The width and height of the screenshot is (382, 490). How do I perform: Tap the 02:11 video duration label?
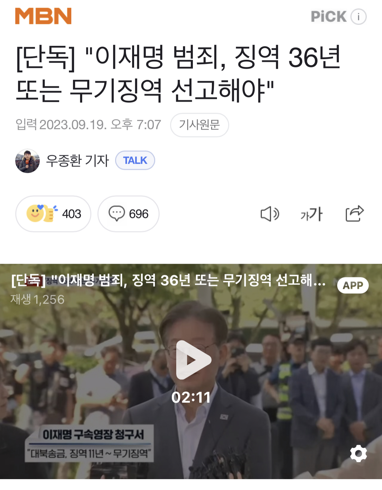click(x=191, y=397)
